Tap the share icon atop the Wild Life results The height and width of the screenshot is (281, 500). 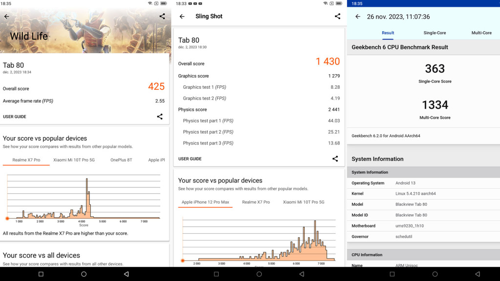(162, 16)
